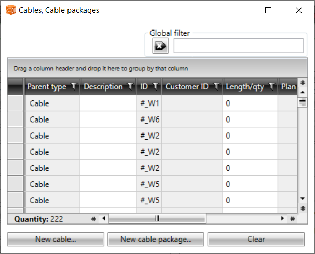Open the Length/qty column filter
This screenshot has height=254, width=315.
coord(271,86)
